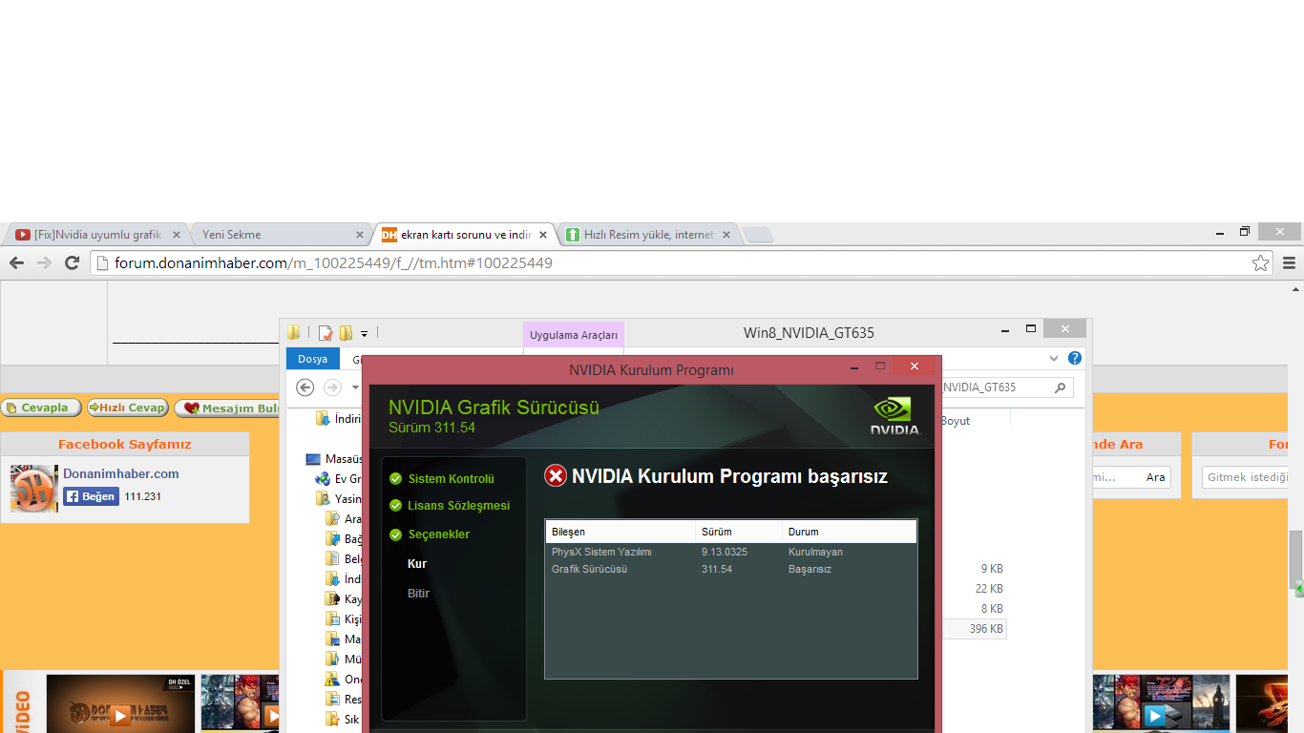Expand the Explorer ribbon with the chevron

(x=1054, y=359)
